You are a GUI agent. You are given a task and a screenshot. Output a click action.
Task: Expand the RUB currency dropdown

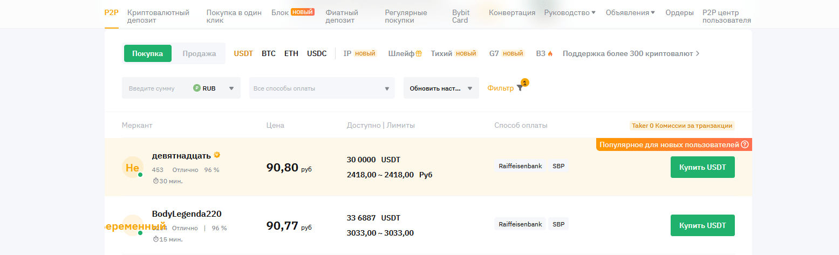231,88
